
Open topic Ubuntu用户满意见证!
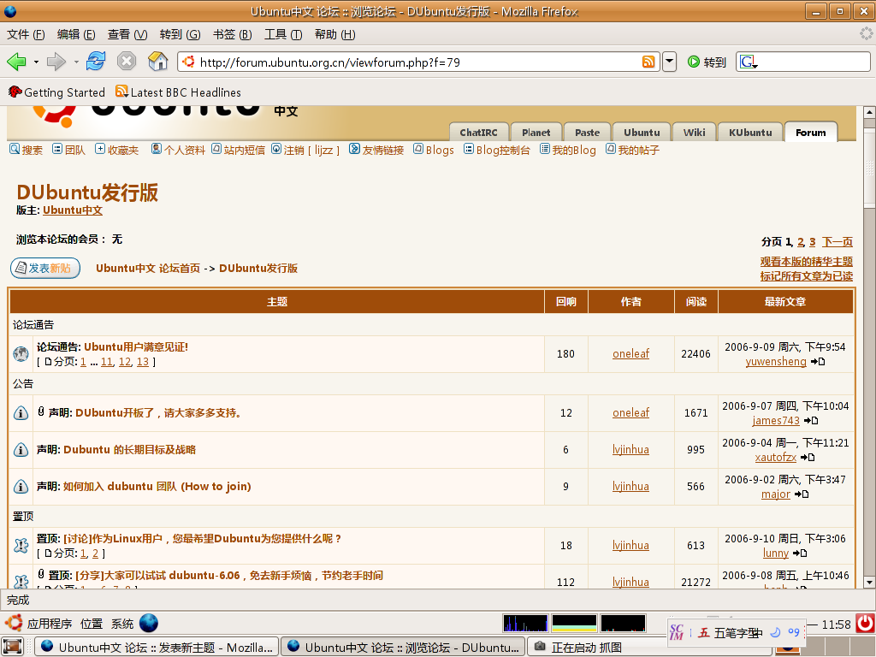(136, 347)
